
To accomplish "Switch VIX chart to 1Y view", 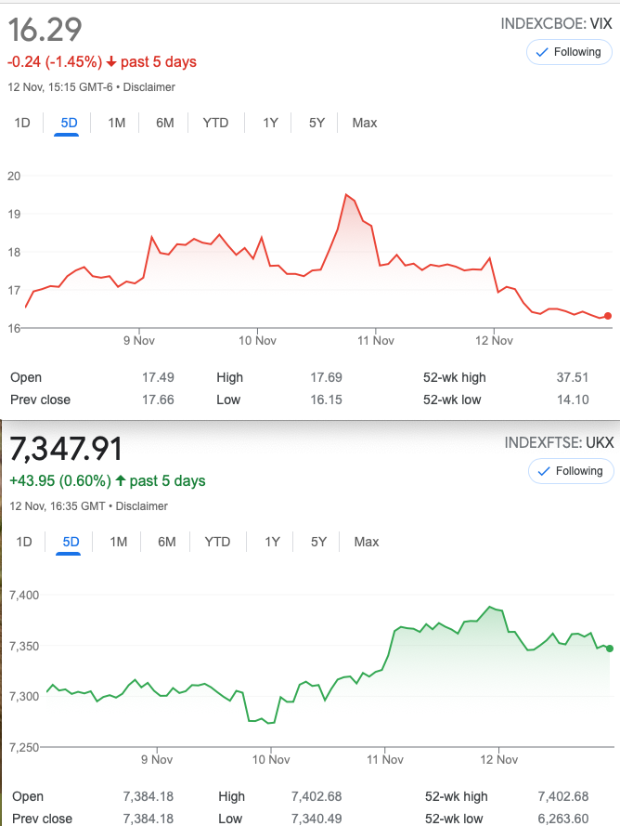I will point(270,123).
